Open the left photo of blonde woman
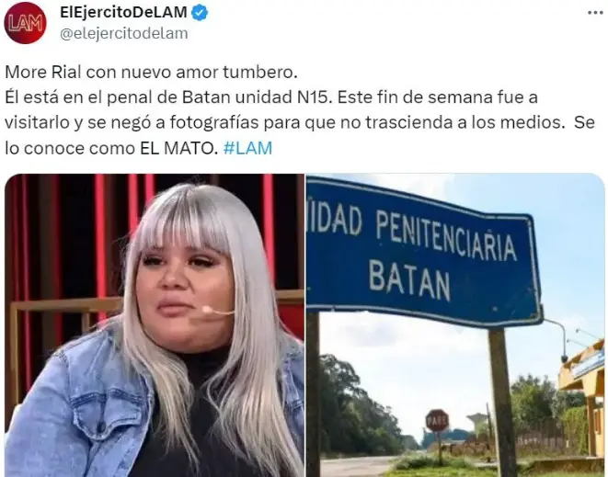 (x=155, y=325)
